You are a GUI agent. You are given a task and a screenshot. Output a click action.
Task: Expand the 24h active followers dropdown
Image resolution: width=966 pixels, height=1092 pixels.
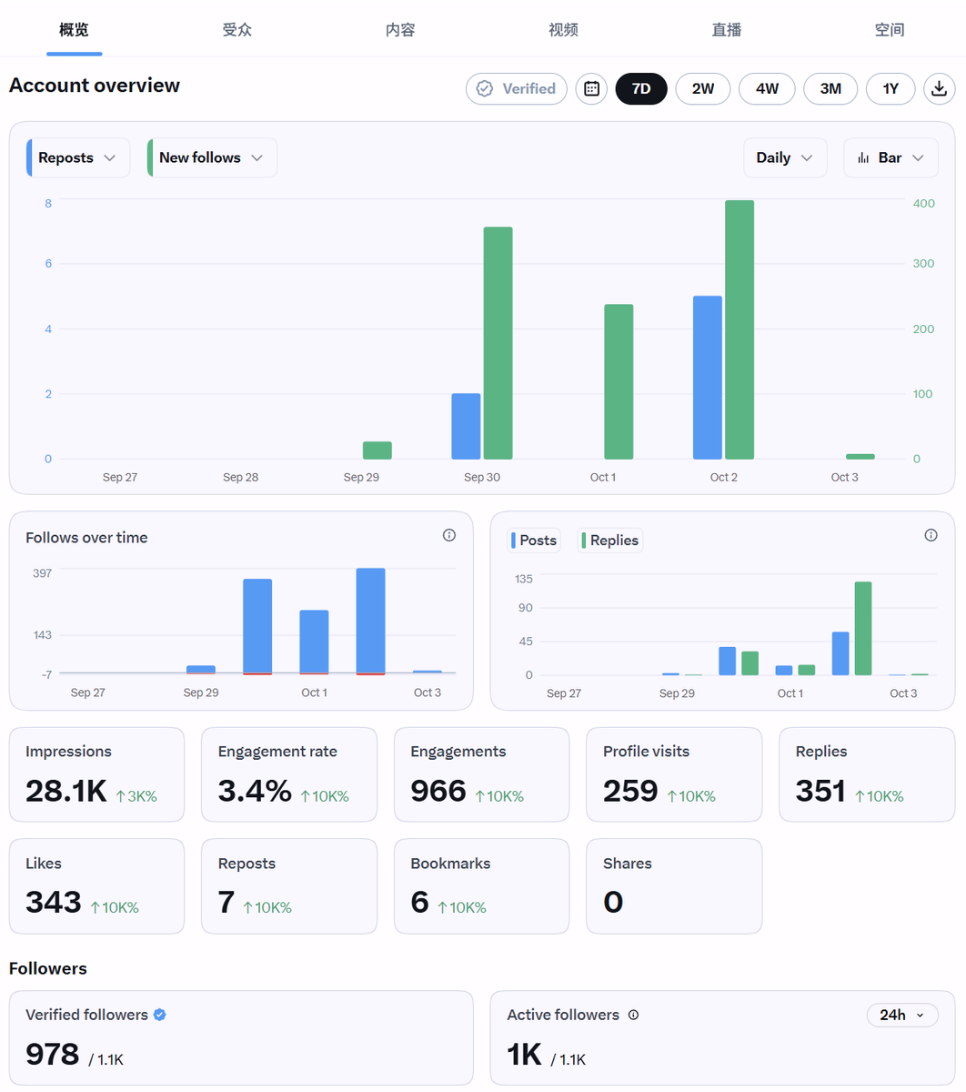(x=902, y=1015)
